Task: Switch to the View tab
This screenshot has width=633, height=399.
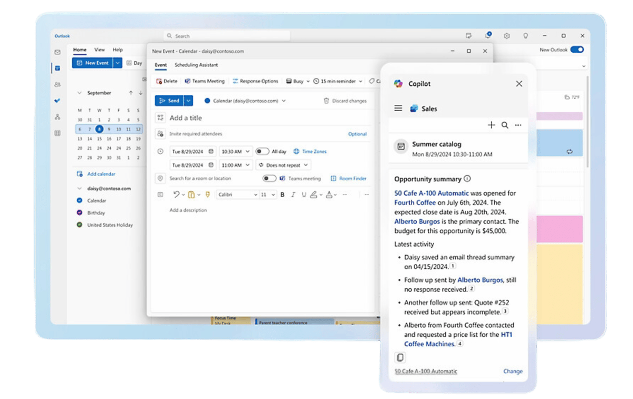Action: (99, 50)
